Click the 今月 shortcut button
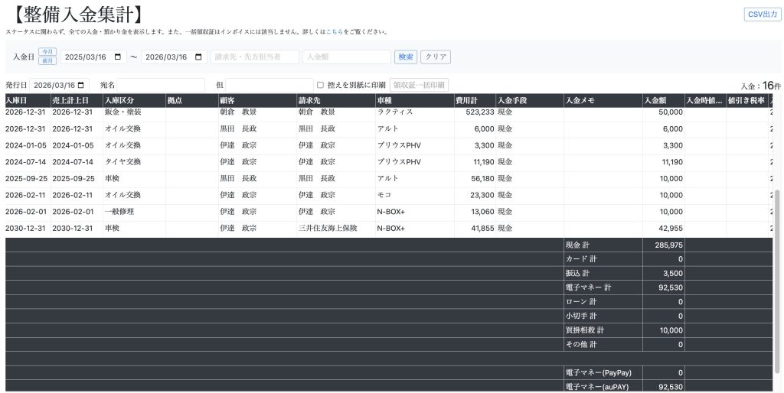Screen dimensions: 784x393 (47, 52)
